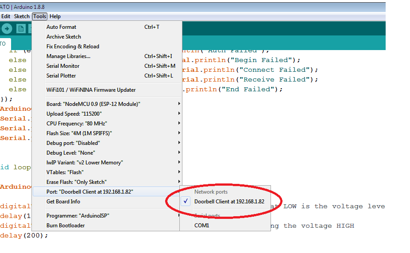Select the checked Doorbell Client network port
This screenshot has height=253, width=410.
(x=229, y=202)
